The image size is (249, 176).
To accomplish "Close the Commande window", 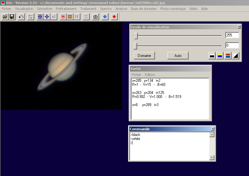I will (213, 129).
